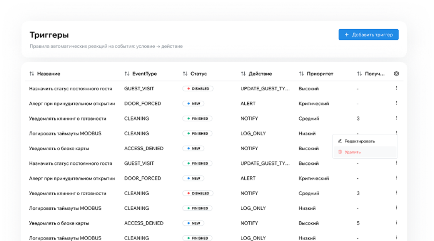Image resolution: width=434 pixels, height=241 pixels.
Task: Choose Удалить from the context menu
Action: click(352, 152)
